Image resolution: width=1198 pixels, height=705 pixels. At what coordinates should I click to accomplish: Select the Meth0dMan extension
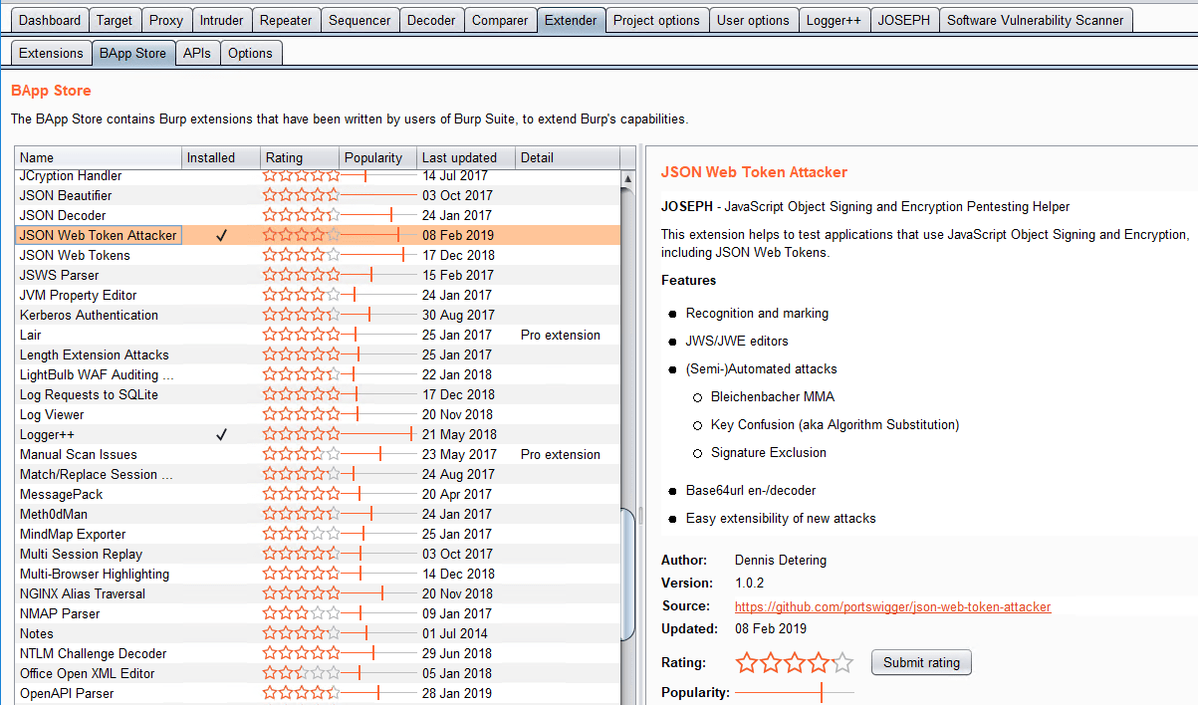[318, 514]
